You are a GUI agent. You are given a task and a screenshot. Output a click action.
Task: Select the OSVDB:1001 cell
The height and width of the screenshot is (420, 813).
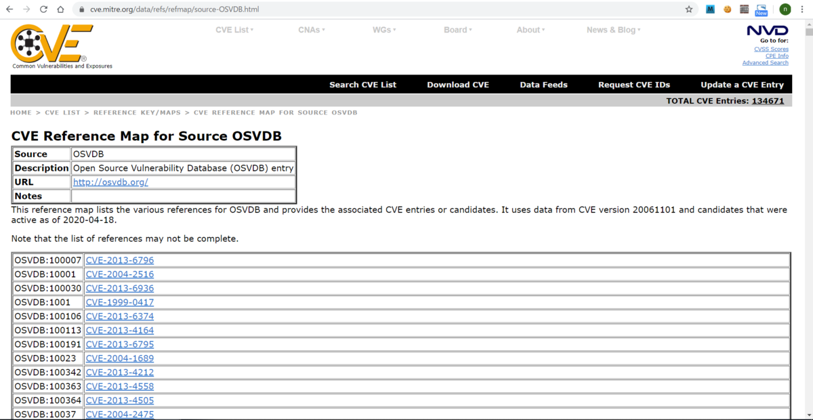(x=48, y=302)
